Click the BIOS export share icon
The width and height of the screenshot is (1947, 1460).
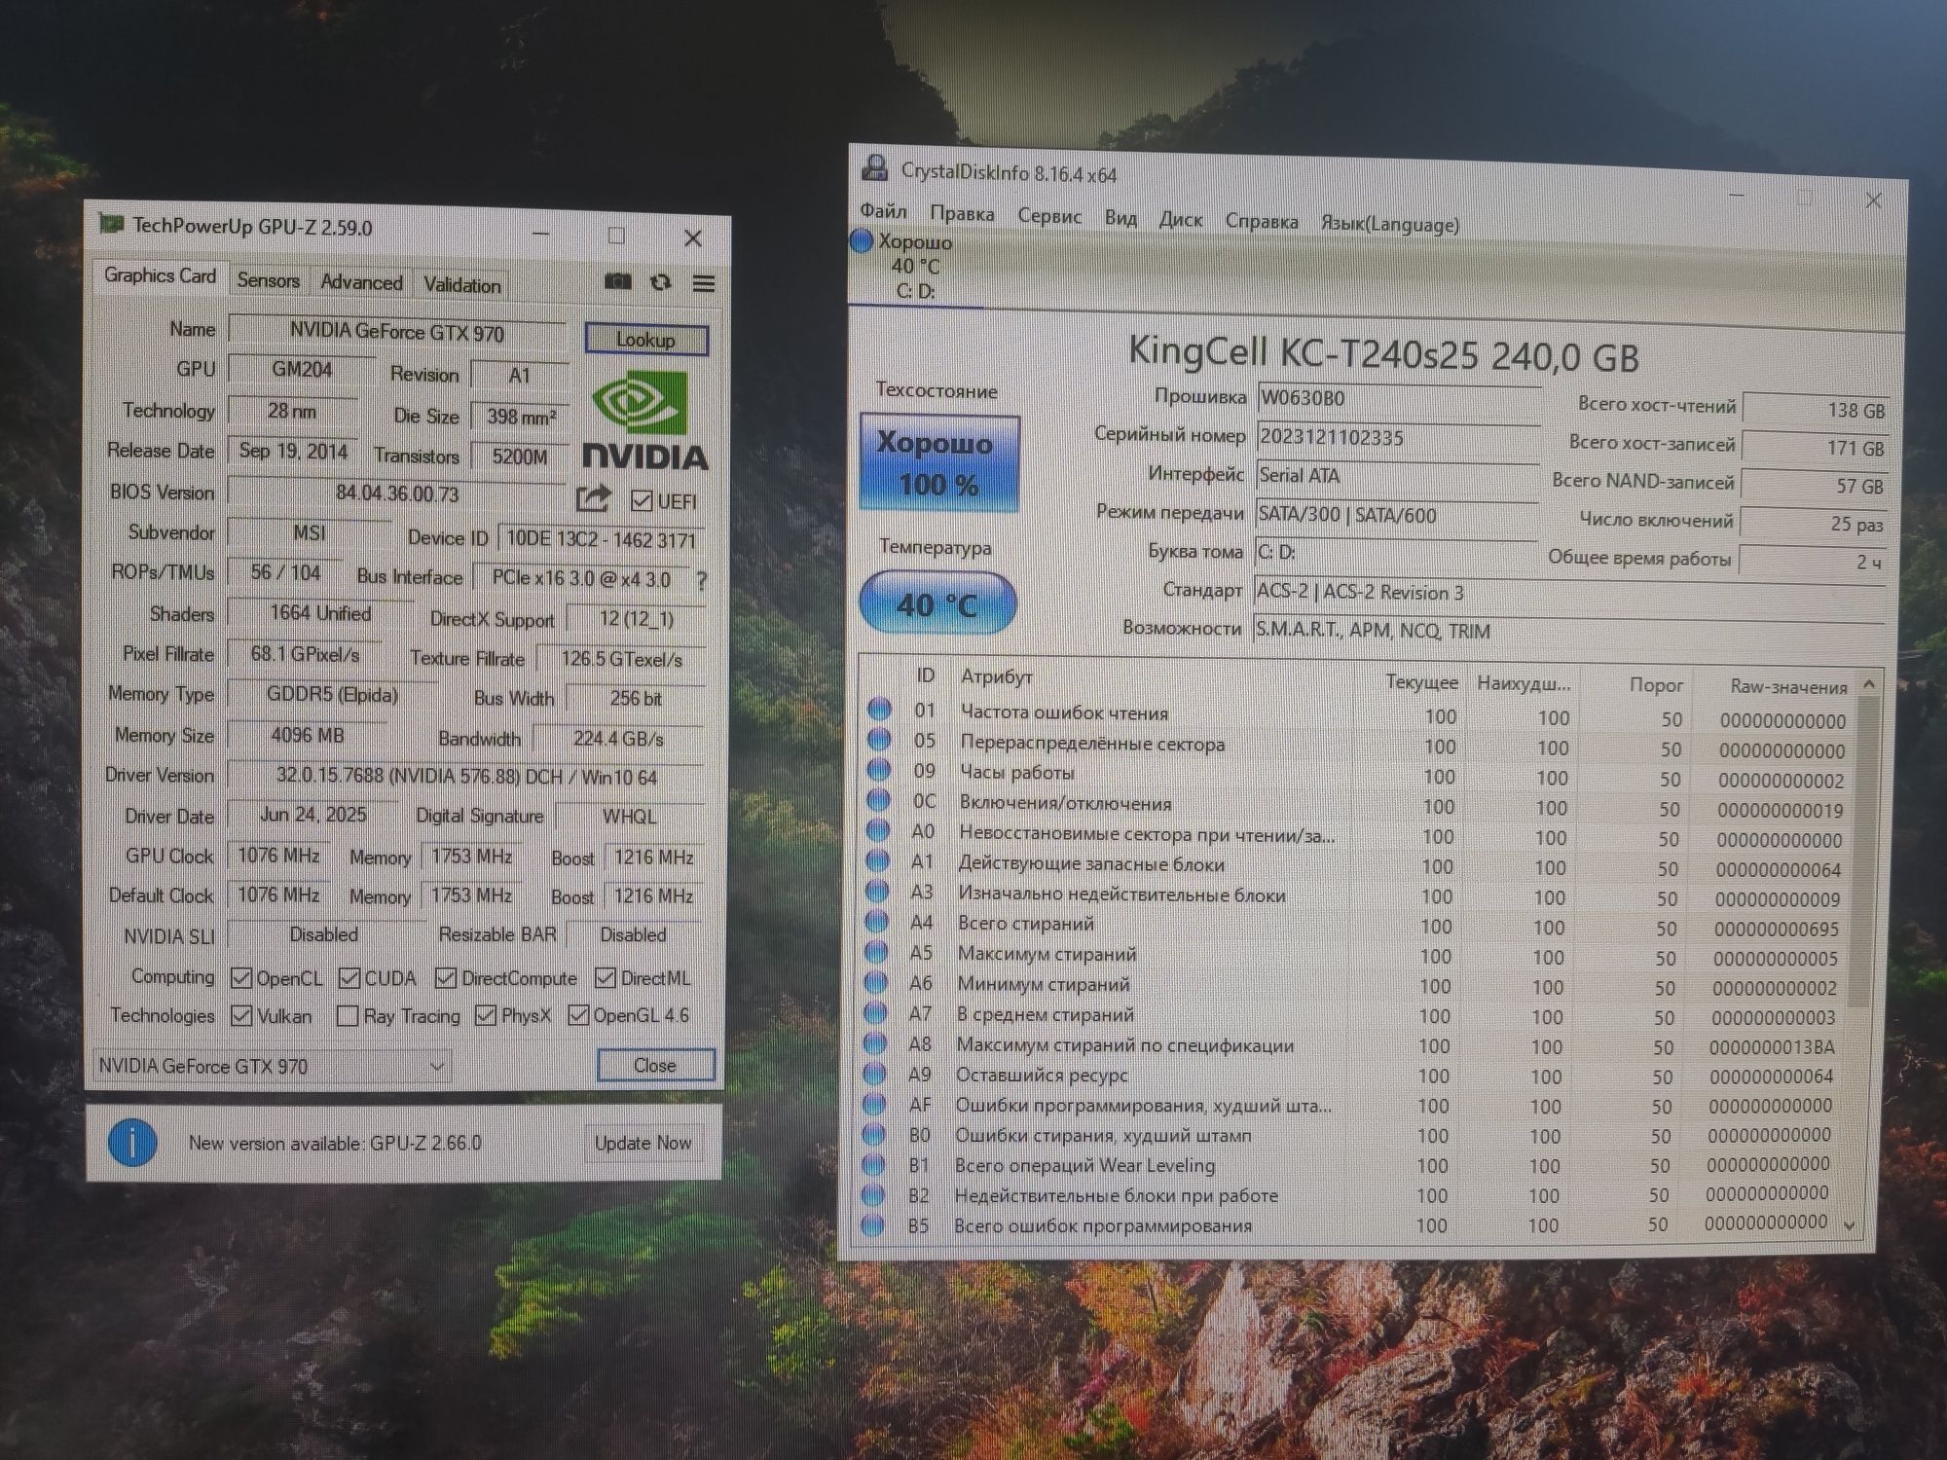click(x=594, y=498)
